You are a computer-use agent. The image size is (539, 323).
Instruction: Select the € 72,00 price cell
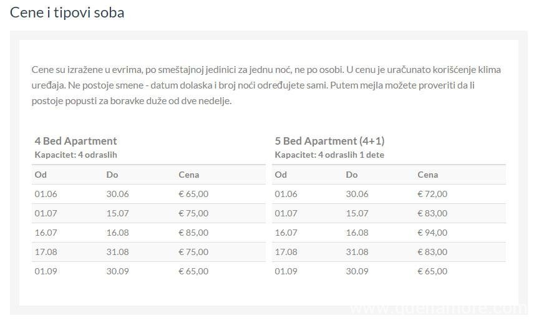(432, 194)
